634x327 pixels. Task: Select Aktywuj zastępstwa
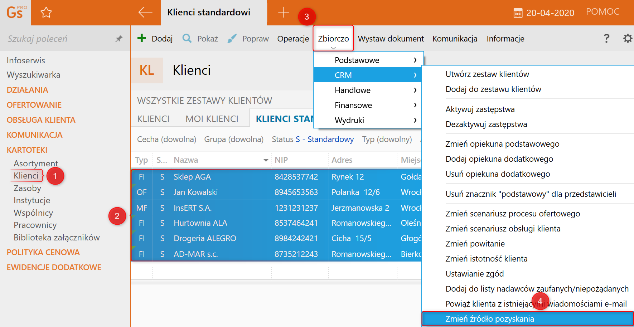click(x=480, y=109)
